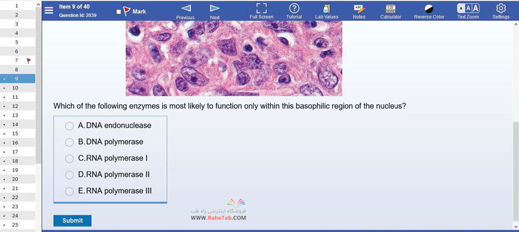This screenshot has height=232, width=519.
Task: Jump to question 8 in list
Action: 18,70
